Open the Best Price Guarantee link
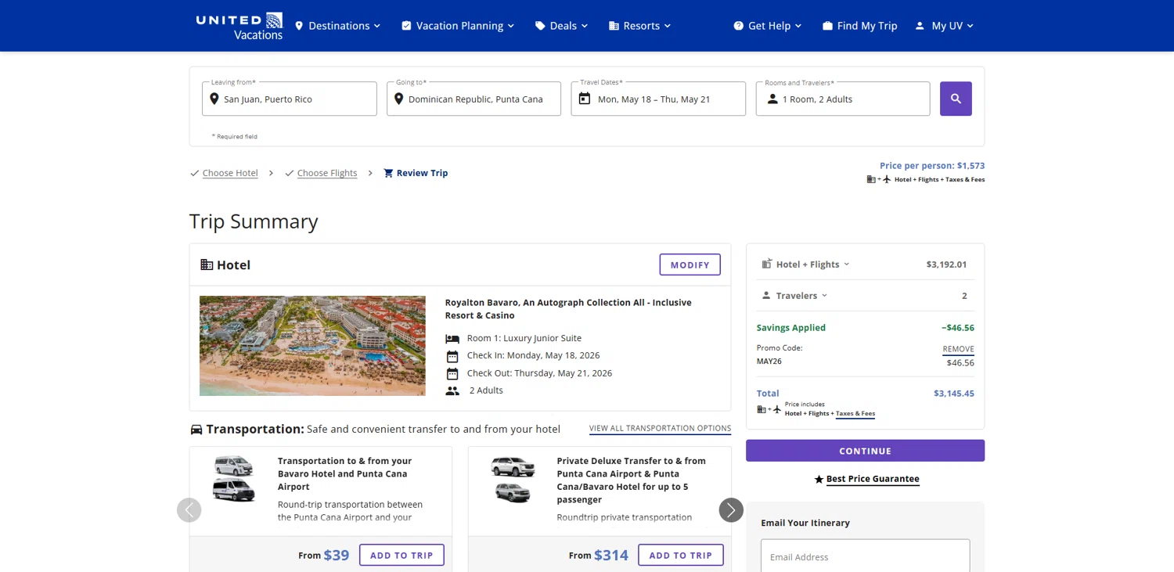This screenshot has width=1174, height=572. tap(873, 479)
